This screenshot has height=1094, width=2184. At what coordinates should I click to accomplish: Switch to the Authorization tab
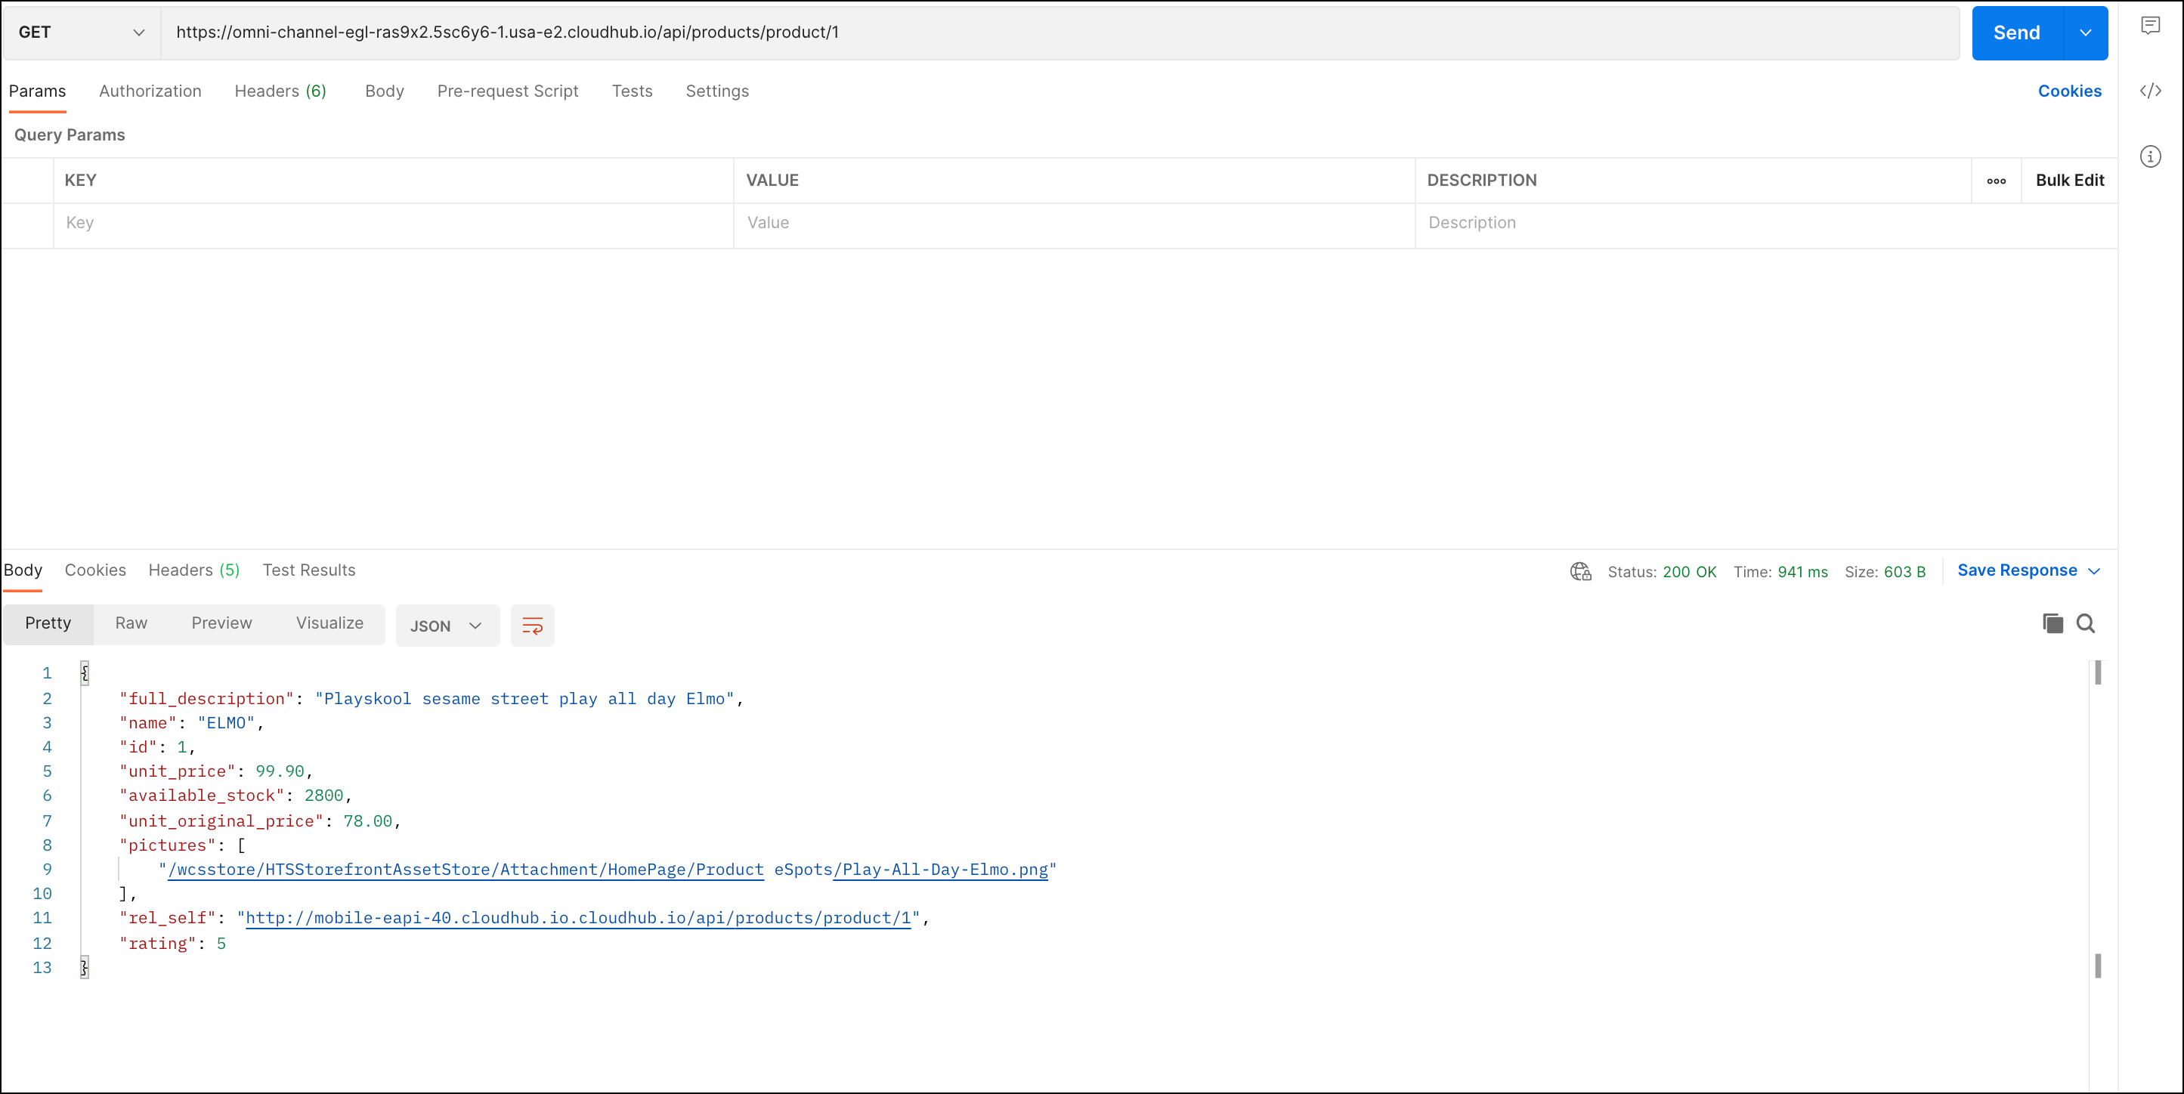(x=150, y=91)
